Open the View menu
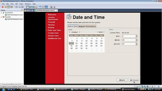Screen dimensions: 162x91 coord(12,4)
